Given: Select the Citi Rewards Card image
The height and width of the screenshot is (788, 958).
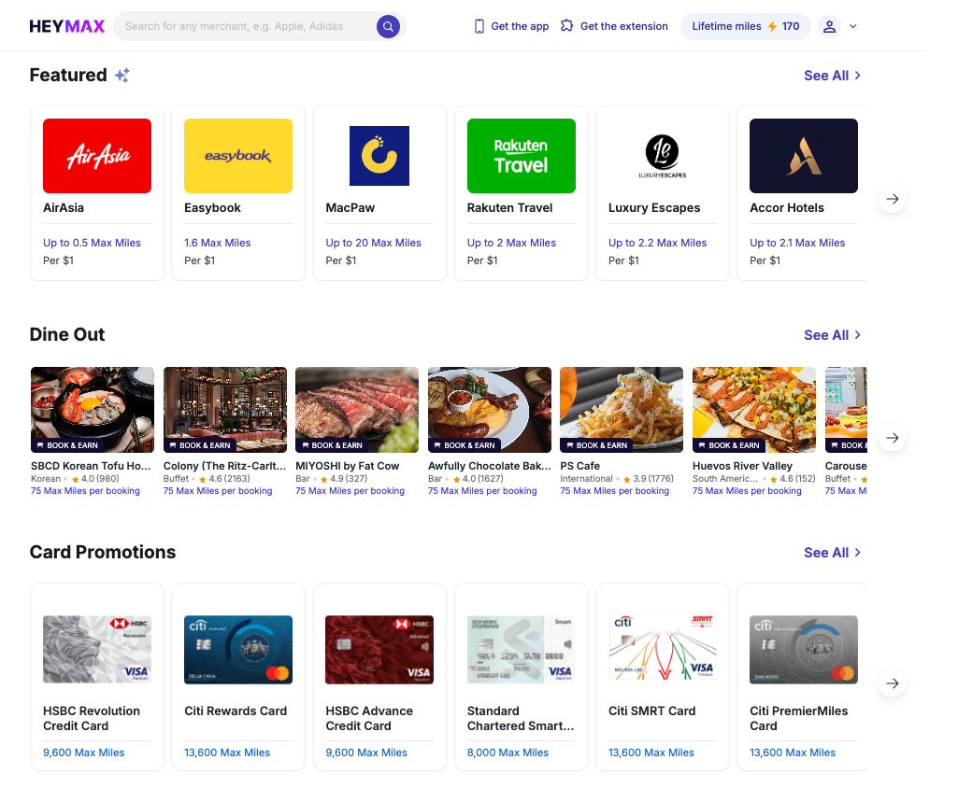Looking at the screenshot, I should pos(238,650).
